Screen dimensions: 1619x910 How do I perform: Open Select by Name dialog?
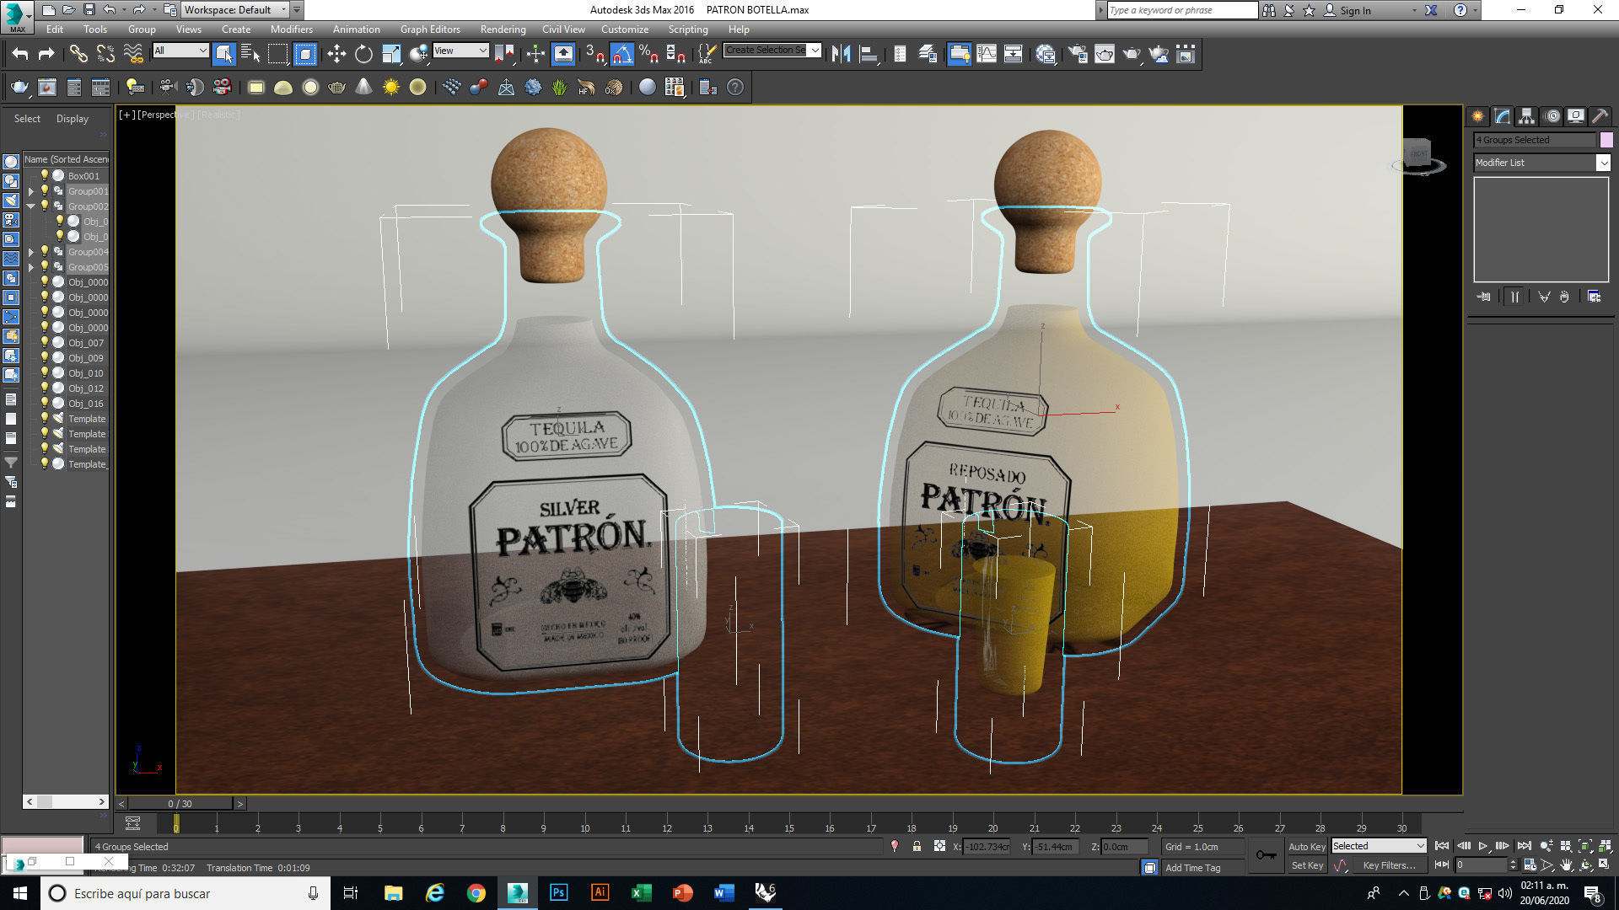(250, 55)
